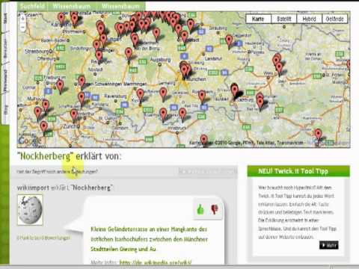Open the Wikipedia globe avatar image
The height and width of the screenshot is (269, 359).
(30, 210)
